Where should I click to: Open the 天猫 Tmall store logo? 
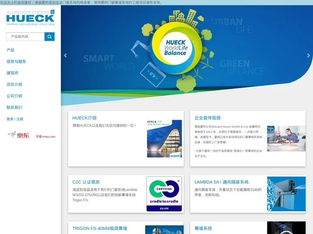tap(46, 136)
